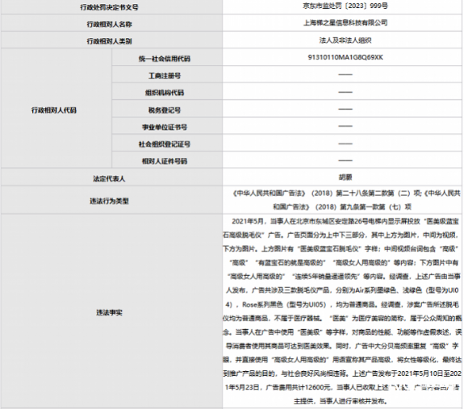Click the 统一社会信用代码 label
This screenshot has height=409, width=464.
(x=165, y=59)
